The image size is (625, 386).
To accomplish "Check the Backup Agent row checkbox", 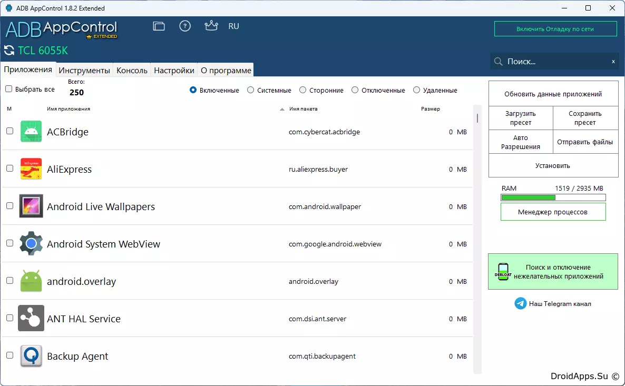I will (x=10, y=355).
